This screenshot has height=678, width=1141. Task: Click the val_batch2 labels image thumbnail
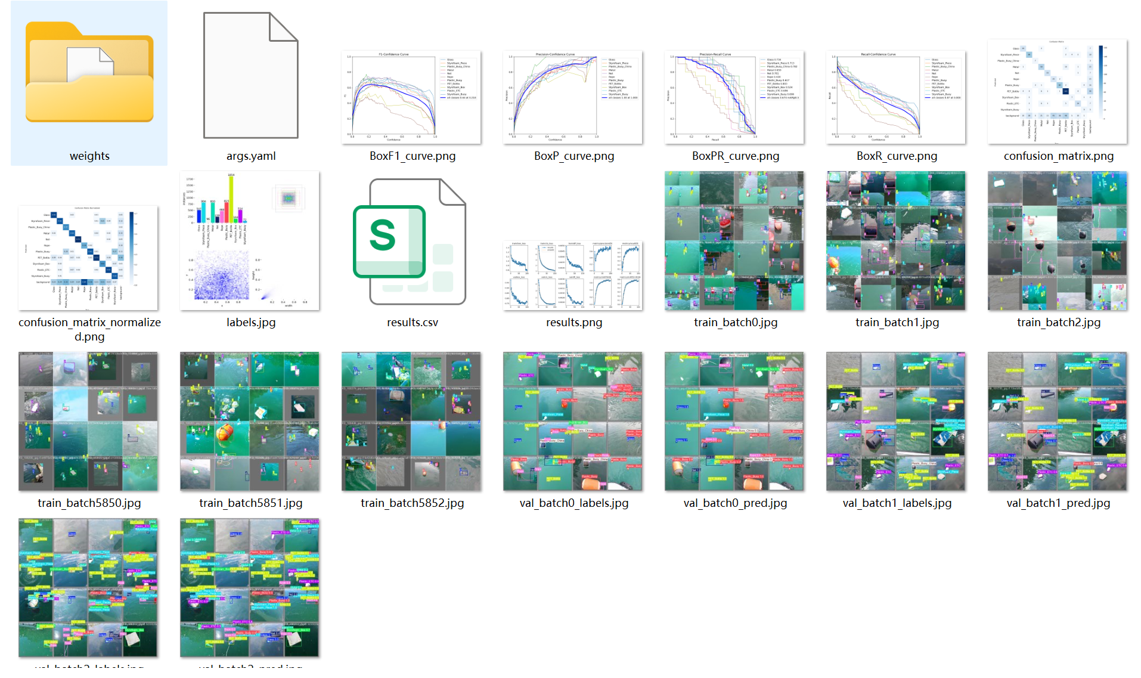point(88,588)
